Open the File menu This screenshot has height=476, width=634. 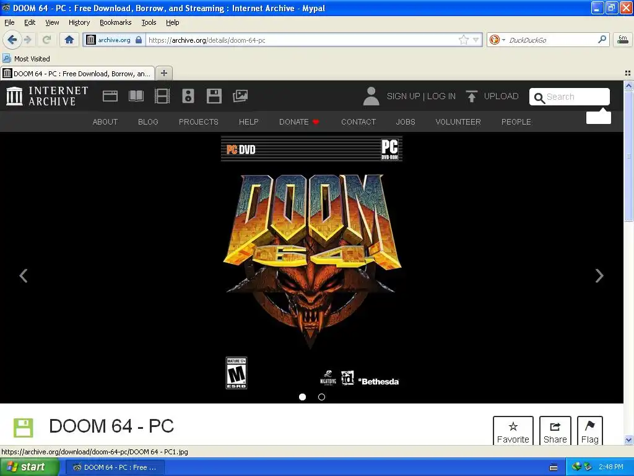pos(9,22)
